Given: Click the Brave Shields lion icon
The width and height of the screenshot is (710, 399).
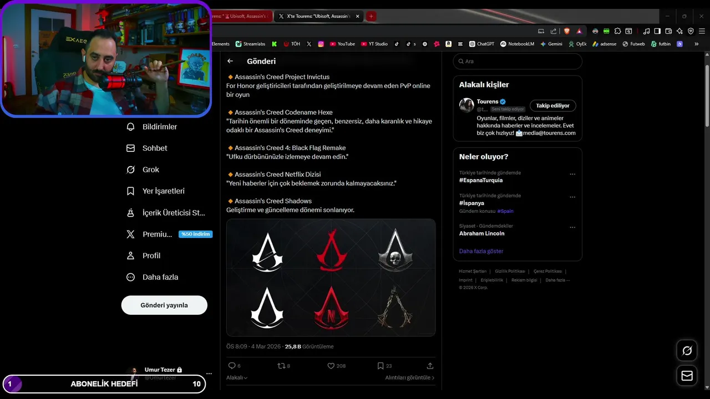Looking at the screenshot, I should coord(566,32).
